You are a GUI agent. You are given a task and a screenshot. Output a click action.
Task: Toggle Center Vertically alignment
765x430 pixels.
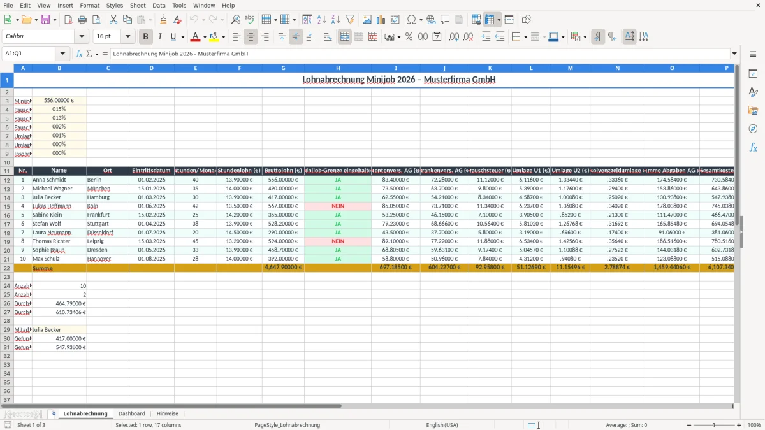296,37
